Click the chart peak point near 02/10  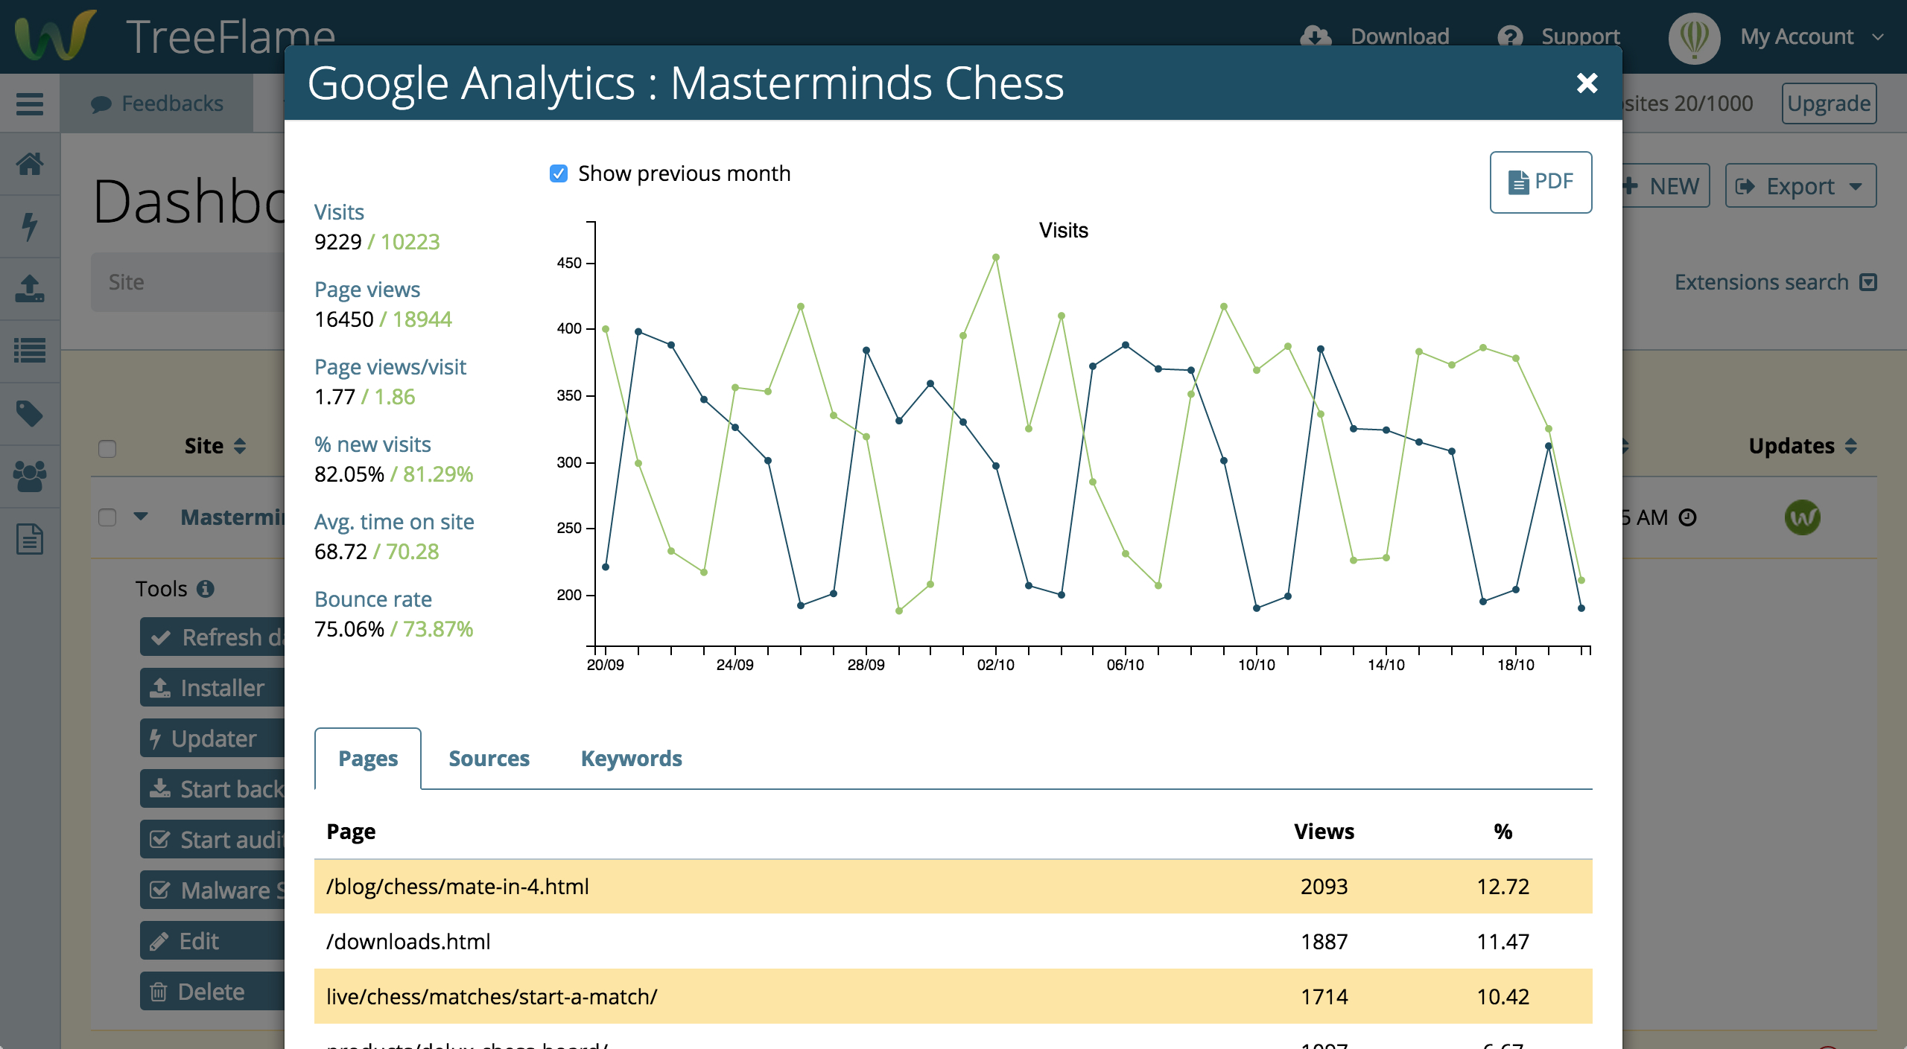pyautogui.click(x=996, y=258)
